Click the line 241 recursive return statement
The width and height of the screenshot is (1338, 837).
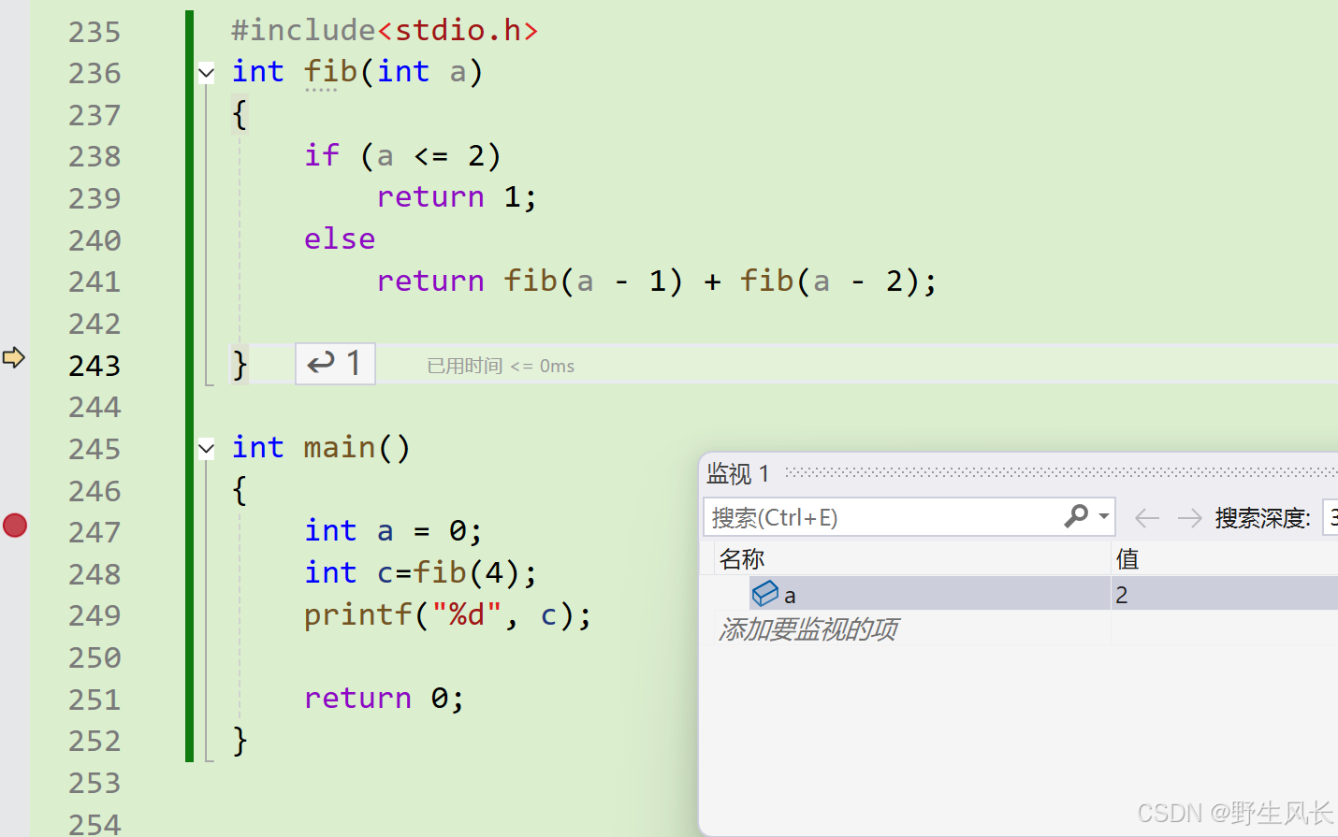pyautogui.click(x=657, y=281)
